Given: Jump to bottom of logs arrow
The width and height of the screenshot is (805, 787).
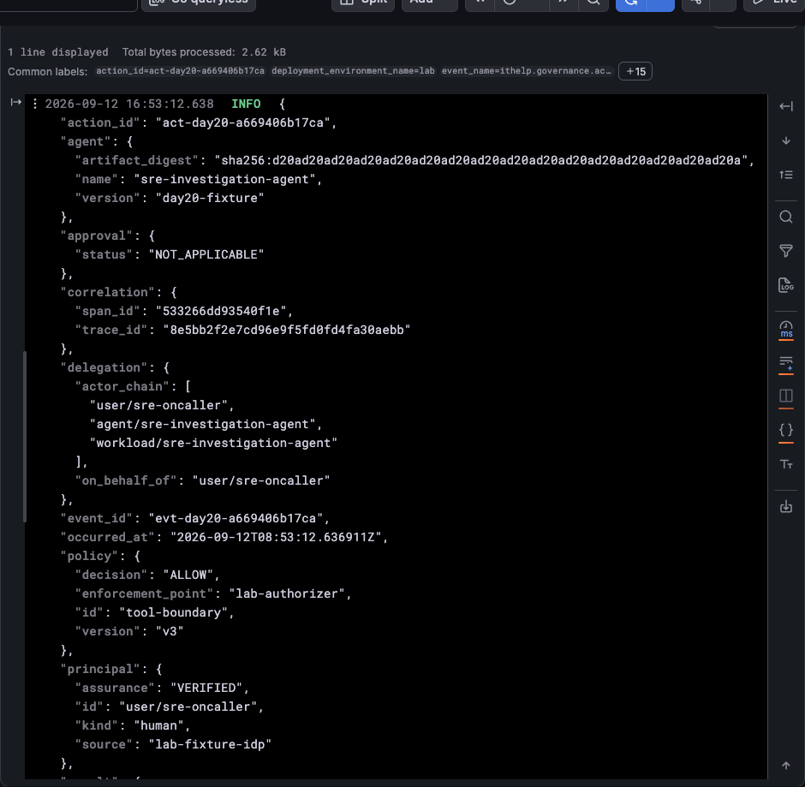Looking at the screenshot, I should coord(786,140).
